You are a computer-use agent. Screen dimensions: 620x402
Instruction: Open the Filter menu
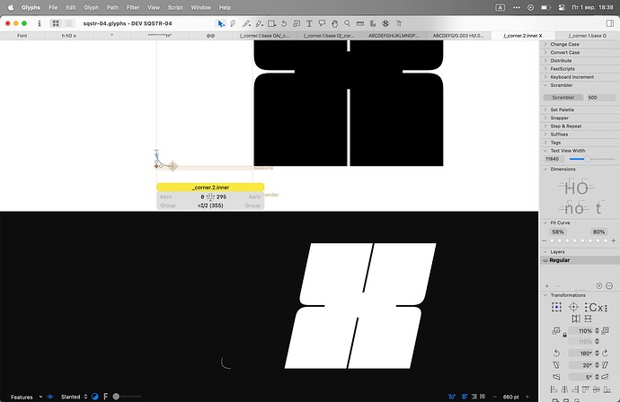click(x=133, y=7)
